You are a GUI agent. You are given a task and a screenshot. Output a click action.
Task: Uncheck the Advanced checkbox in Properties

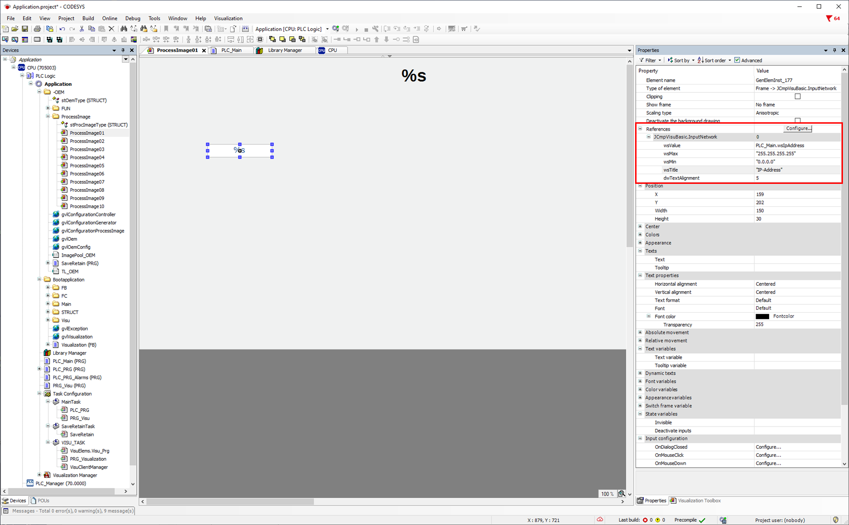coord(737,60)
